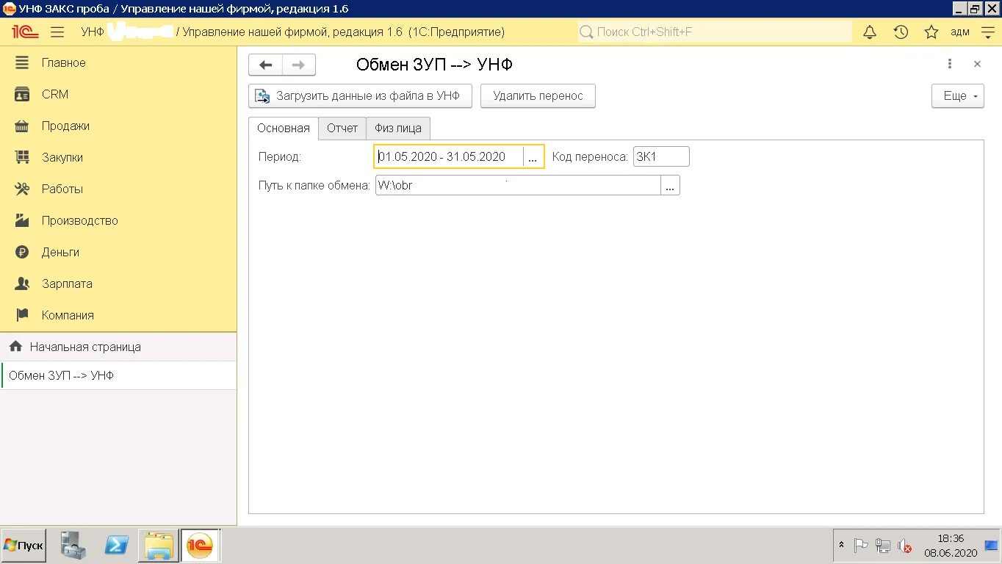
Task: Open the history clock icon
Action: (901, 32)
